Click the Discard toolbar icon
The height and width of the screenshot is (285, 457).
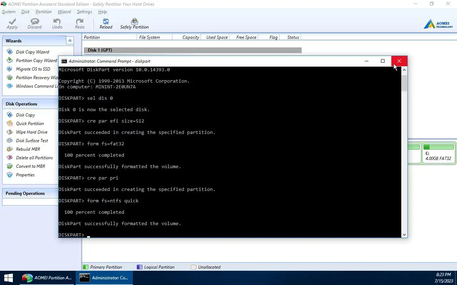(35, 24)
